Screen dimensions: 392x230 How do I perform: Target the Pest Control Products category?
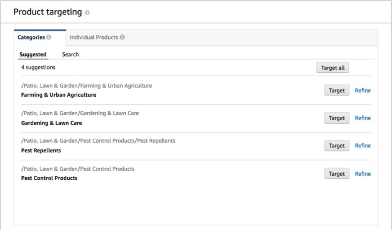pos(336,173)
